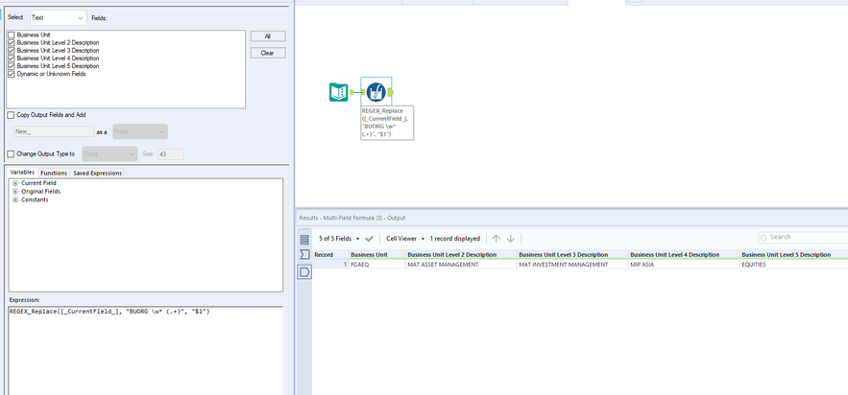848x395 pixels.
Task: Switch to the Saved Expressions tab
Action: pos(97,173)
